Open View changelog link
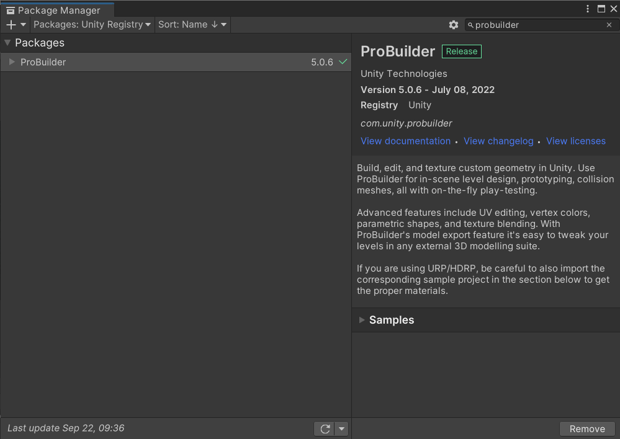The height and width of the screenshot is (439, 620). tap(498, 141)
